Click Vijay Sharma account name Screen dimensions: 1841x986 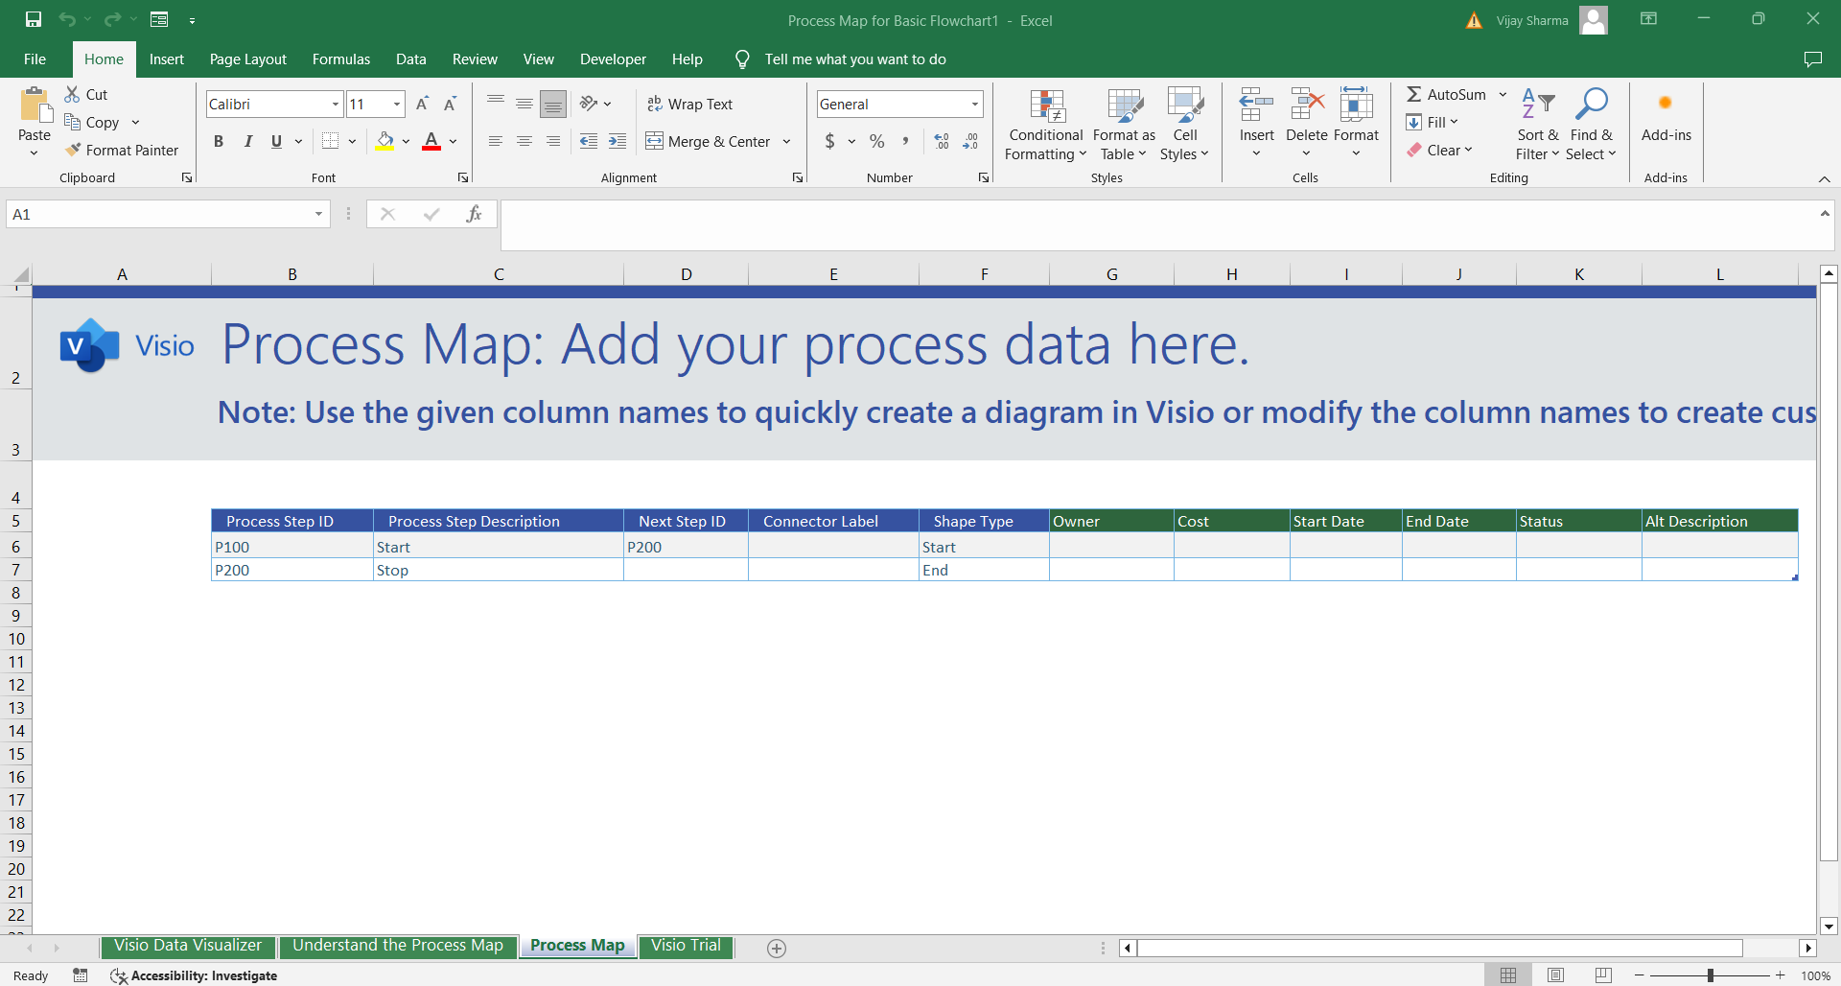1532,20
